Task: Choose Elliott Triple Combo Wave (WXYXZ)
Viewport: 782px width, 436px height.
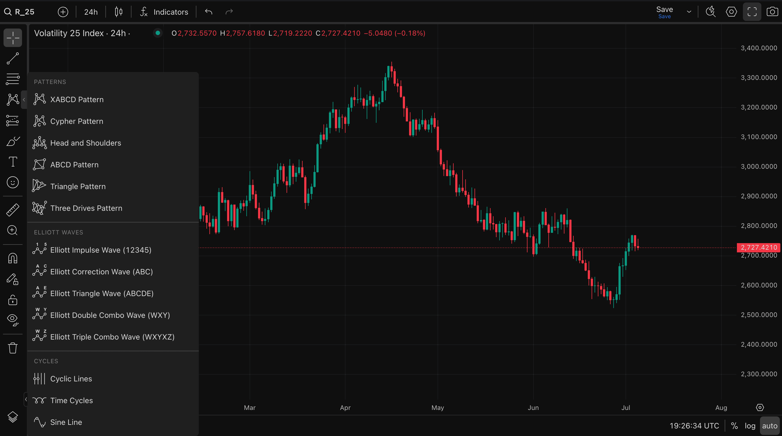Action: click(x=113, y=337)
